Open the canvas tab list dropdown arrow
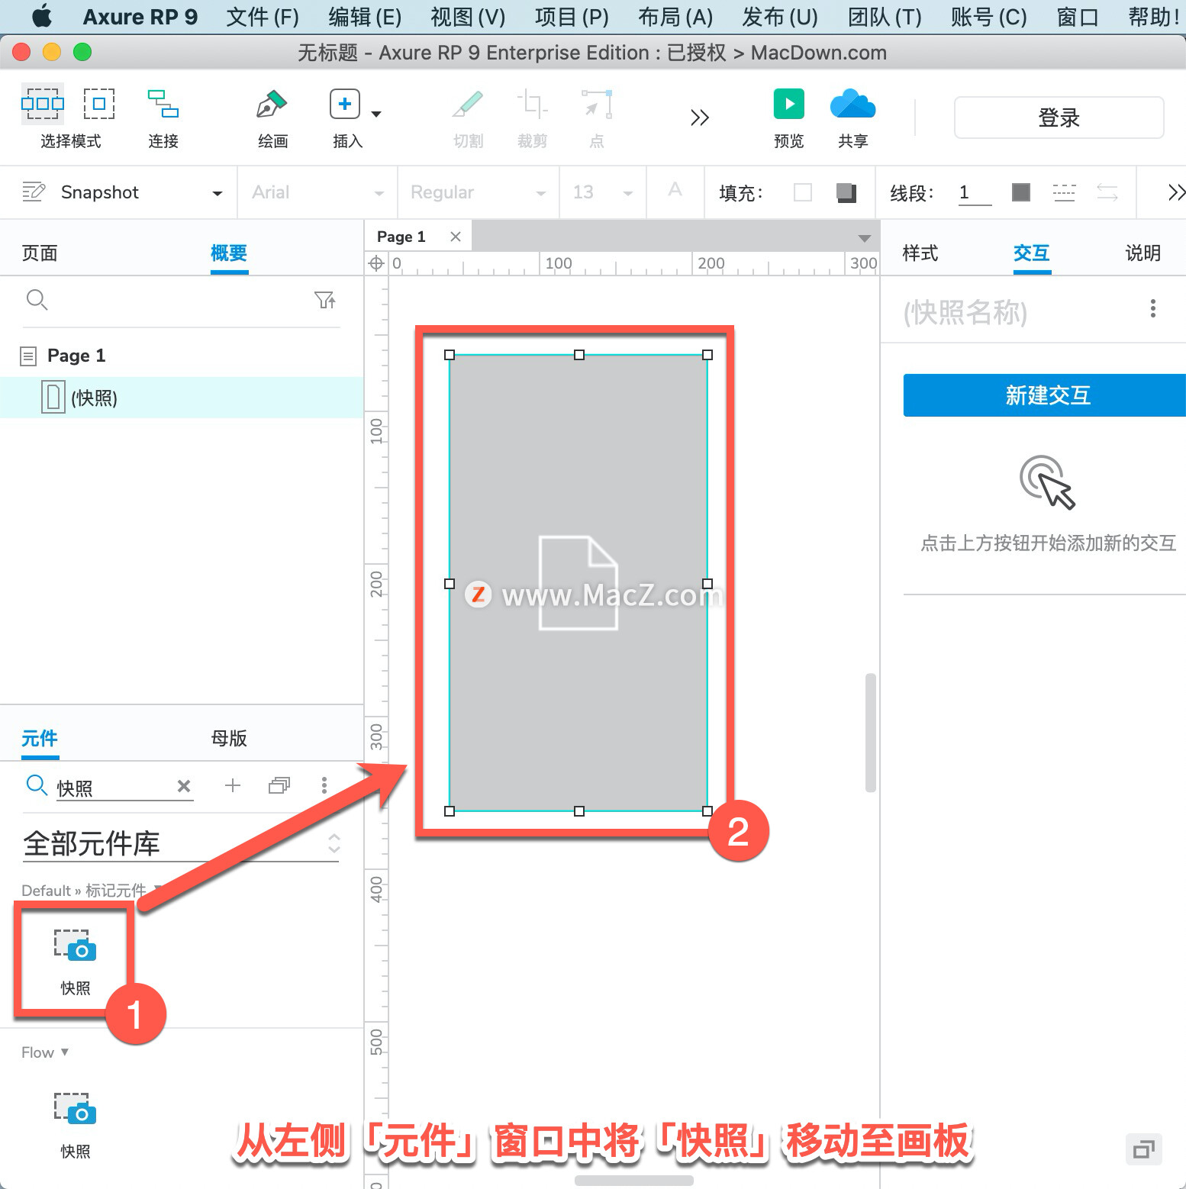Viewport: 1186px width, 1189px height. coord(864,238)
